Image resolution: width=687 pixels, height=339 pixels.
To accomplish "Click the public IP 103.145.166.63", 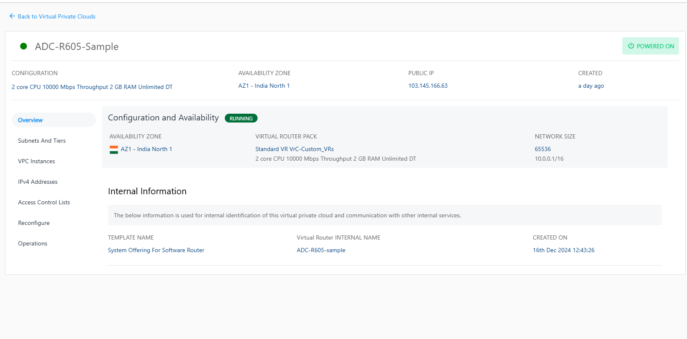I will (x=428, y=86).
